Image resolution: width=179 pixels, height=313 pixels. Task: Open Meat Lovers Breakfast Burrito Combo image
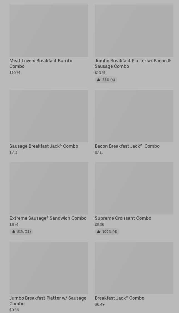(49, 31)
